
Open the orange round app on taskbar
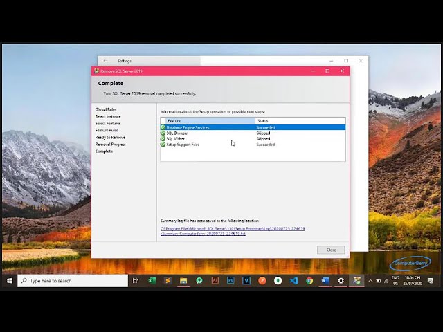[x=262, y=281]
